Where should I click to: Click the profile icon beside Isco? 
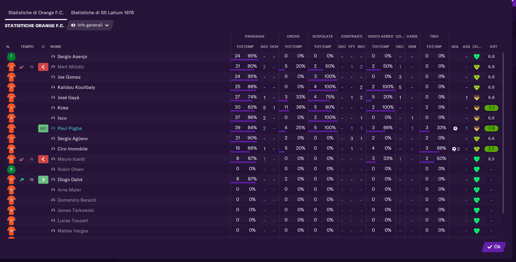point(53,118)
